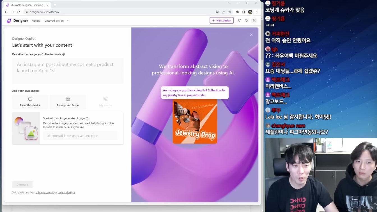Click the AI-generated image illustration thumbnail

coord(26,128)
